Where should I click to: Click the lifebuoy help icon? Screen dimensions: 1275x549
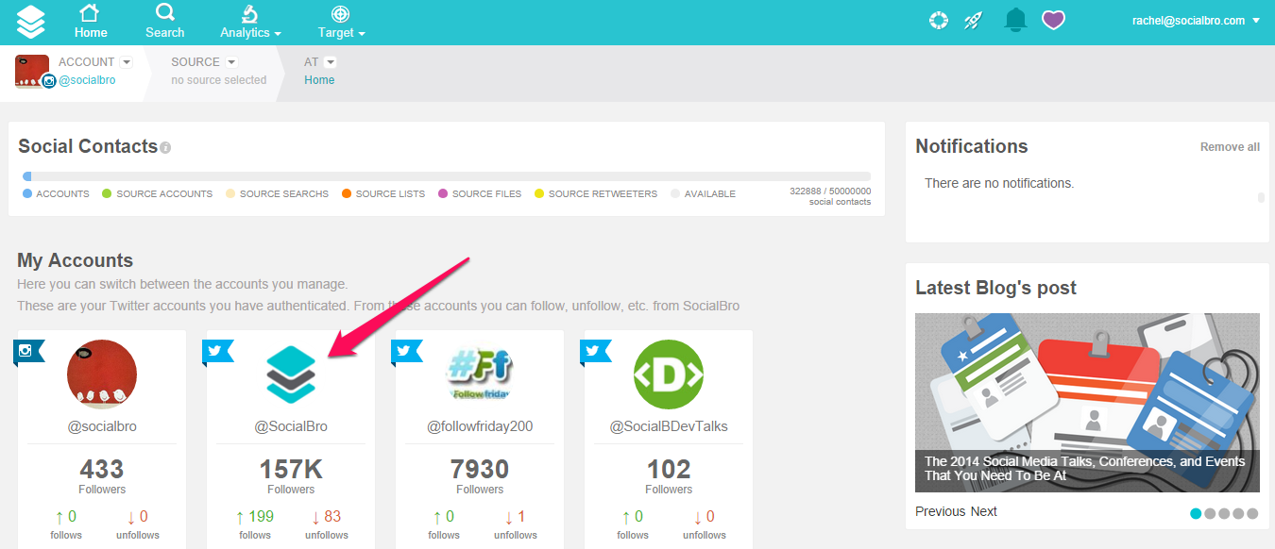coord(938,20)
